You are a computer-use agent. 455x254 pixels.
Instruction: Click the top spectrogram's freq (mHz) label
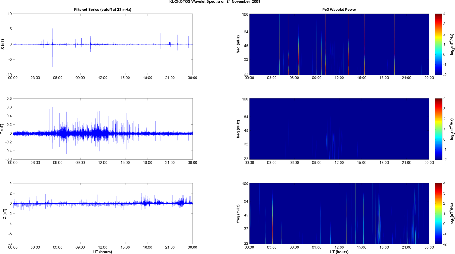(x=239, y=44)
